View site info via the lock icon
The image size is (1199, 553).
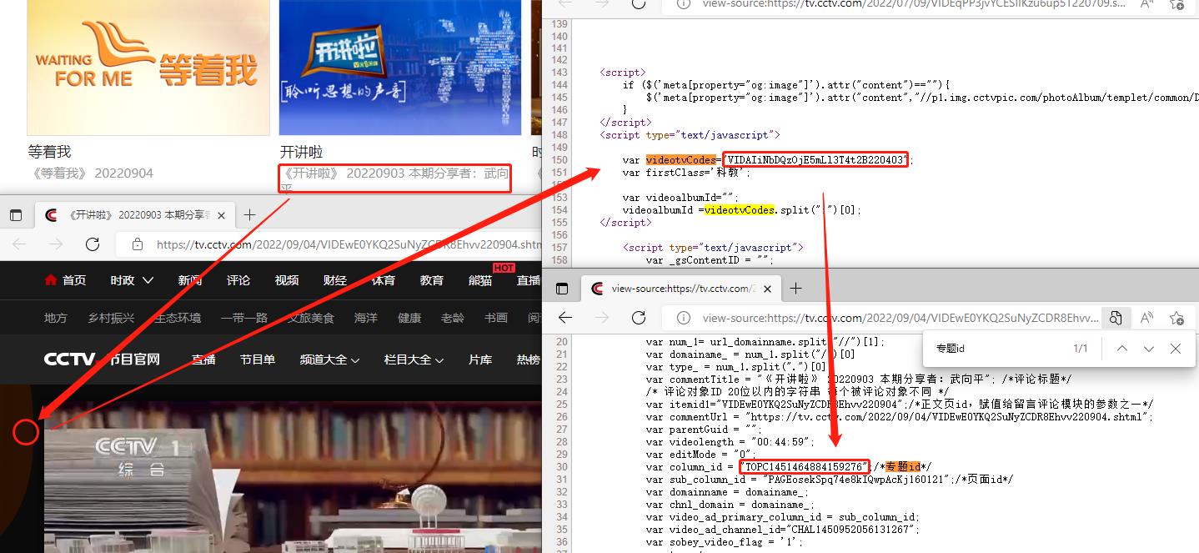(138, 245)
